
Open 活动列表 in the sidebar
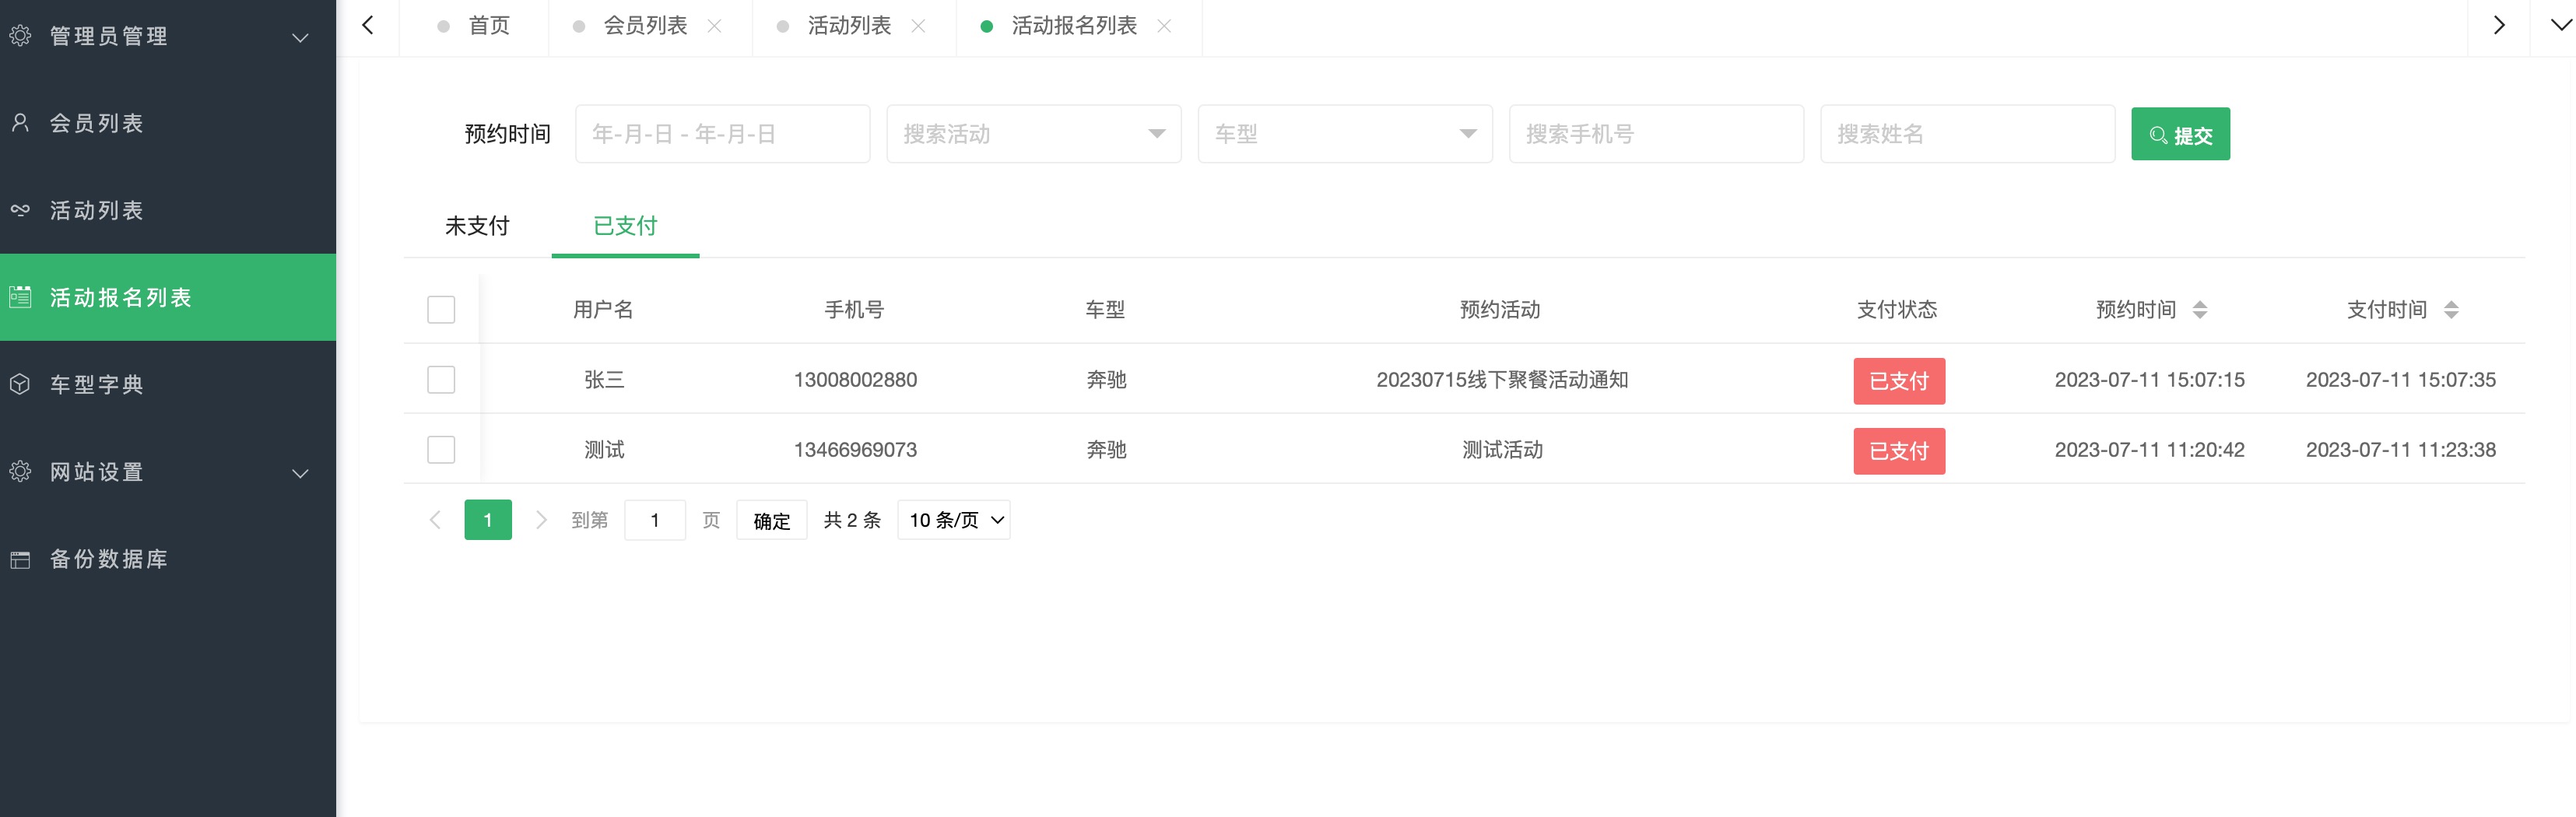click(x=168, y=210)
